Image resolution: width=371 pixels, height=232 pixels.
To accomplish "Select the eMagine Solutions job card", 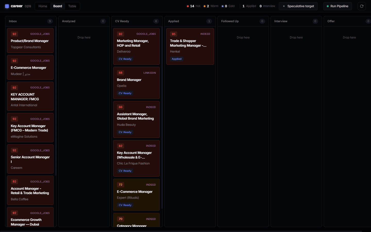I will 30,128.
